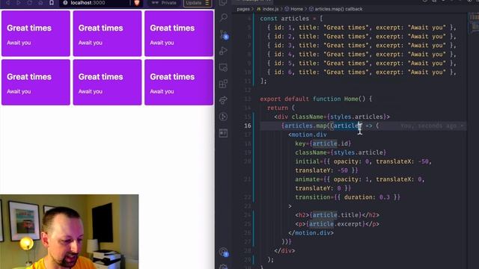Viewport: 479px width, 269px height.
Task: Click the left Great times card in the bottom row
Action: tap(36, 82)
